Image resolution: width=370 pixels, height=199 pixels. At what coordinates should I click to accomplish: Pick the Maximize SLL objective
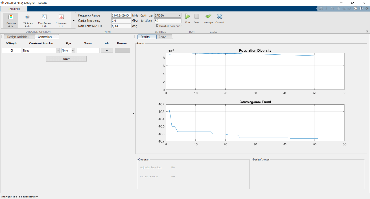tap(61, 20)
